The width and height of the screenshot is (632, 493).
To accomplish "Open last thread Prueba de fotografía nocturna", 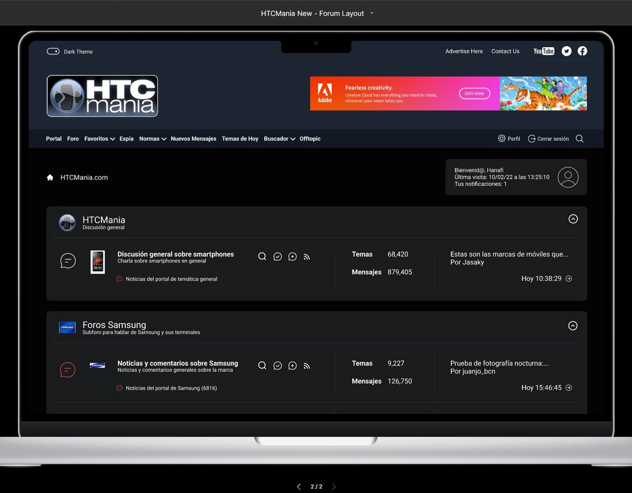I will (x=499, y=363).
